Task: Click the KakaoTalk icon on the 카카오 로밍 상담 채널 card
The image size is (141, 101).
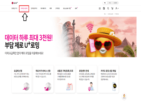Action: coord(114,86)
